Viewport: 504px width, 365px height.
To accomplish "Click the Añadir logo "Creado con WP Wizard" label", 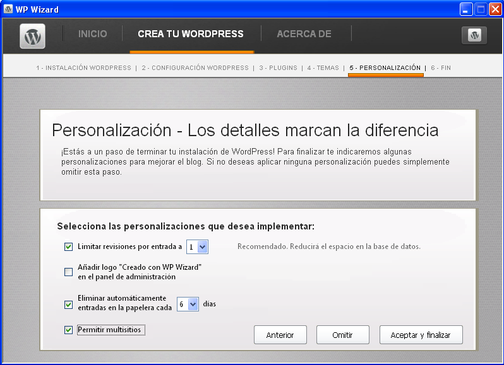I will click(x=140, y=272).
